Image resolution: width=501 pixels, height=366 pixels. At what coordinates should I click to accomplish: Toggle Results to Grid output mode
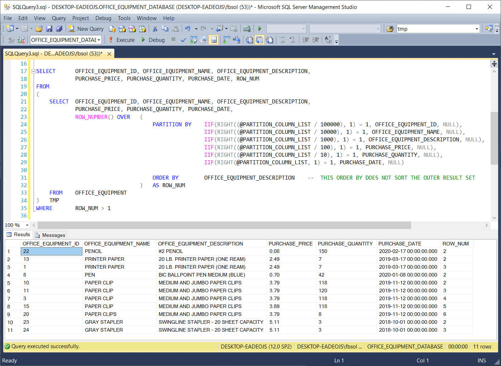[259, 40]
